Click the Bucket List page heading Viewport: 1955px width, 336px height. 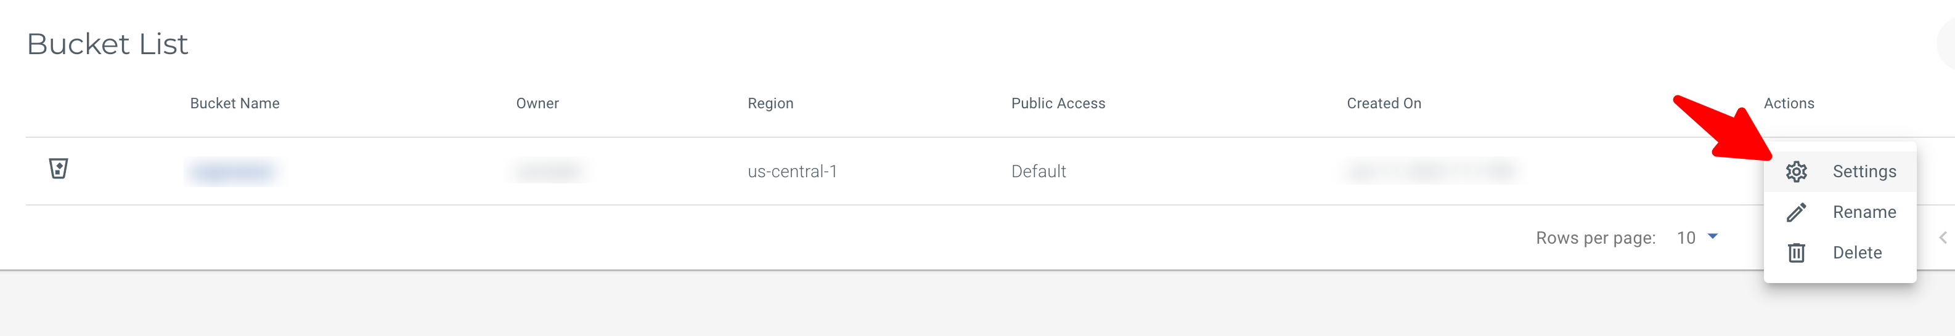107,44
